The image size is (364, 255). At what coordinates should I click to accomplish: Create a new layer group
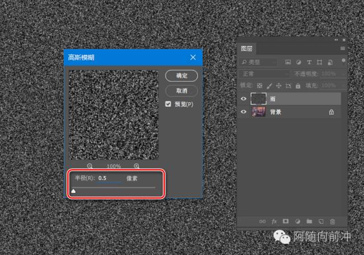(x=309, y=221)
